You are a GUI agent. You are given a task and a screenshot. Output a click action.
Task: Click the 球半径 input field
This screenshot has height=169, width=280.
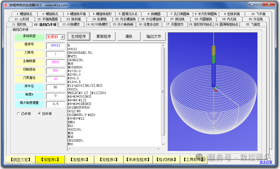click(56, 88)
